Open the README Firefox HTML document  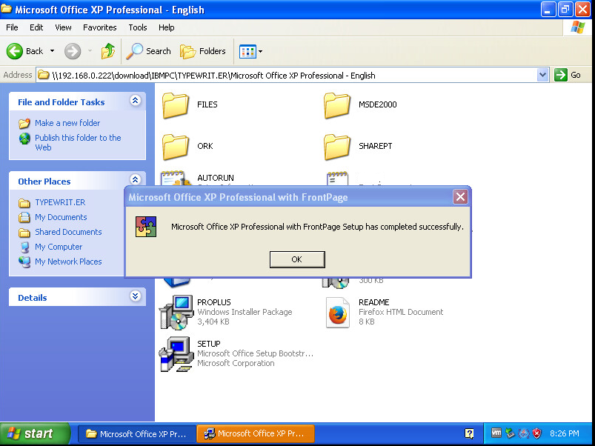click(338, 313)
